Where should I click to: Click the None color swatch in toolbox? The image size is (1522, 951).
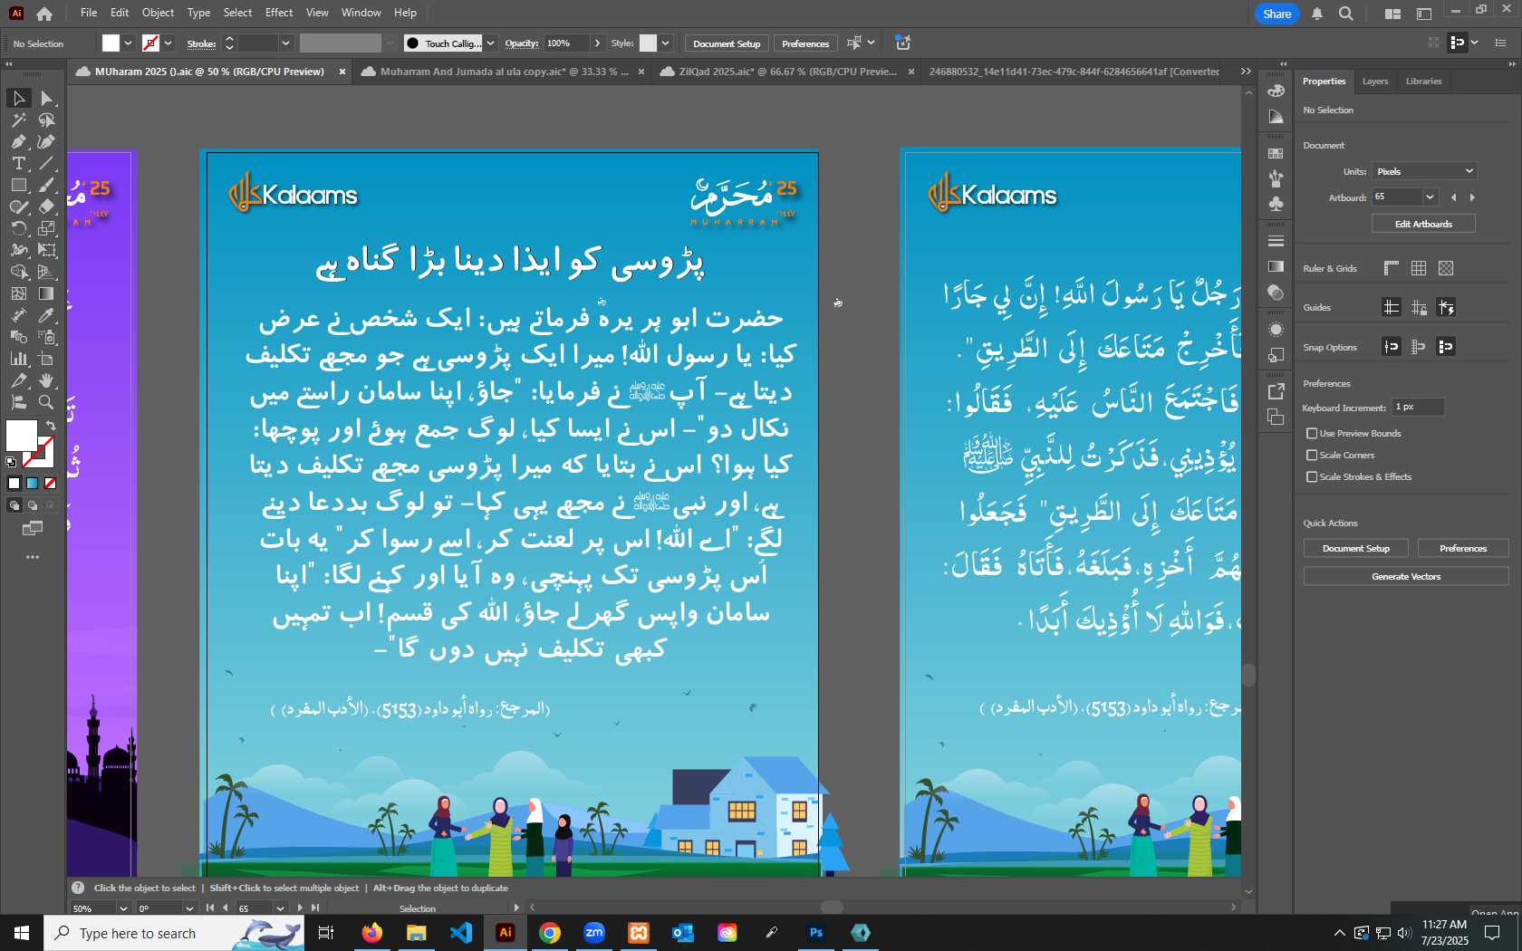(50, 484)
